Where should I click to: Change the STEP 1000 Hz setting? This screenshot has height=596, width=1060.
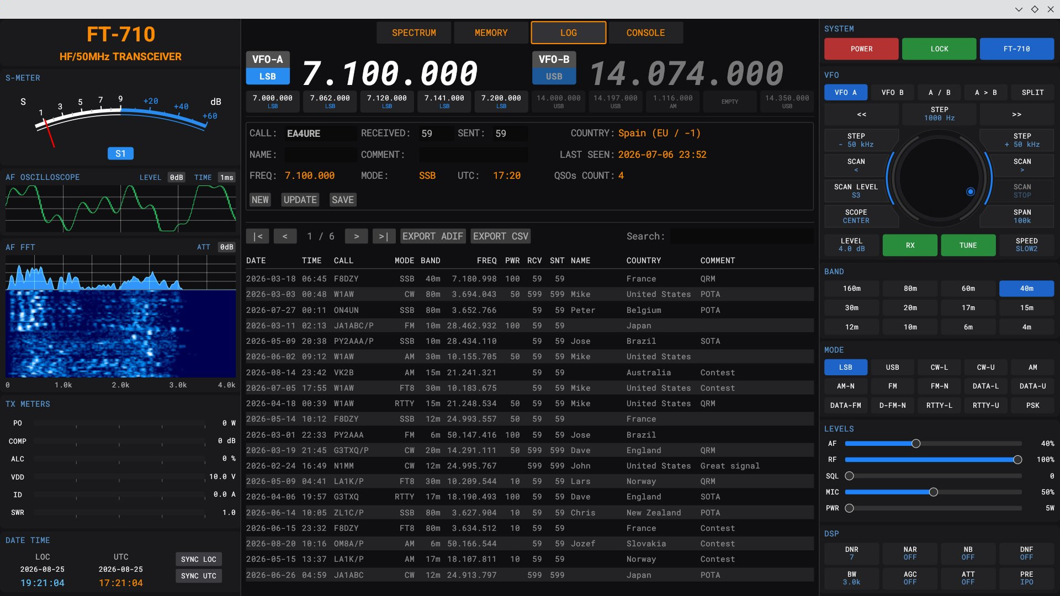click(x=939, y=114)
